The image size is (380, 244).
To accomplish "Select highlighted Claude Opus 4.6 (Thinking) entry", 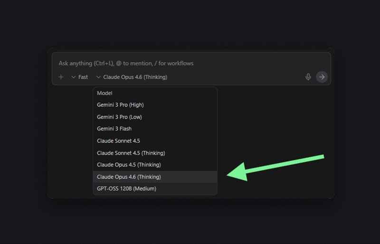I will (x=129, y=177).
